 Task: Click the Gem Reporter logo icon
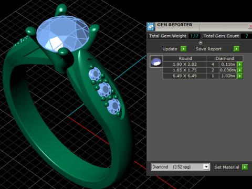(151, 26)
